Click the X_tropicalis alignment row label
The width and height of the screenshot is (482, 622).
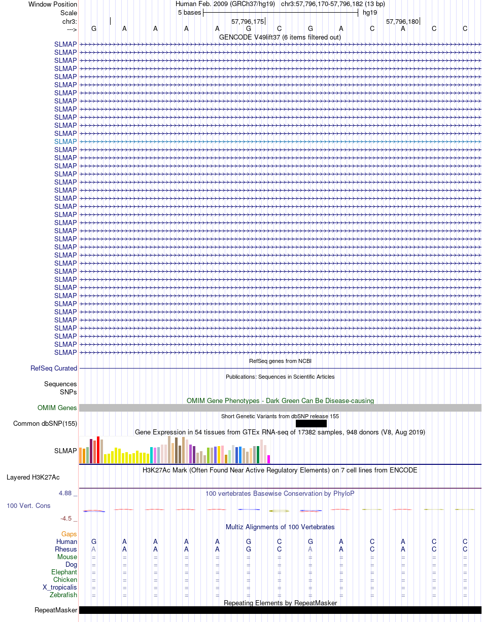pyautogui.click(x=60, y=587)
